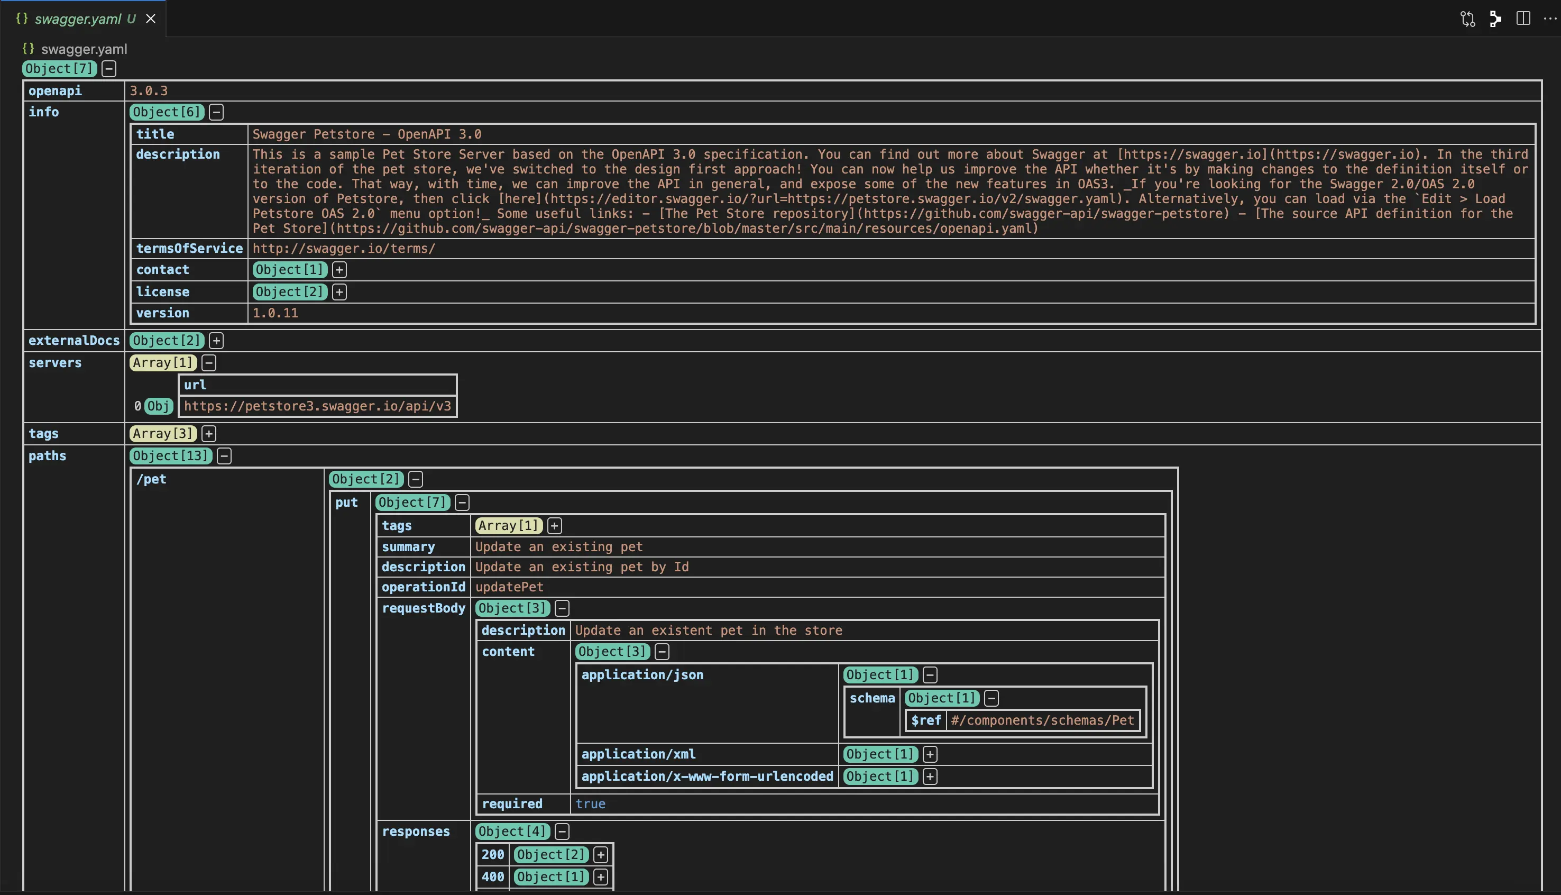Image resolution: width=1561 pixels, height=895 pixels.
Task: Click the long info description text
Action: pyautogui.click(x=890, y=191)
